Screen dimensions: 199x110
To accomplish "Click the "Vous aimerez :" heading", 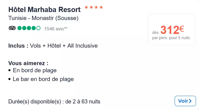I will pos(26,63).
